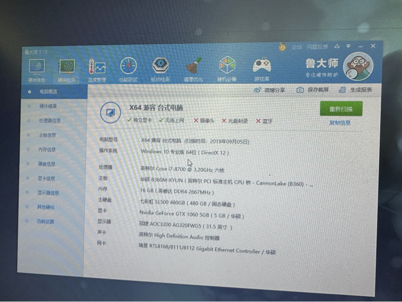Click the 鲁大师 mascot avatar

[x=358, y=66]
